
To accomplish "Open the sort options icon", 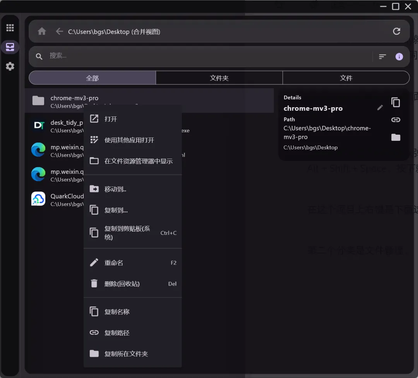I will point(382,56).
